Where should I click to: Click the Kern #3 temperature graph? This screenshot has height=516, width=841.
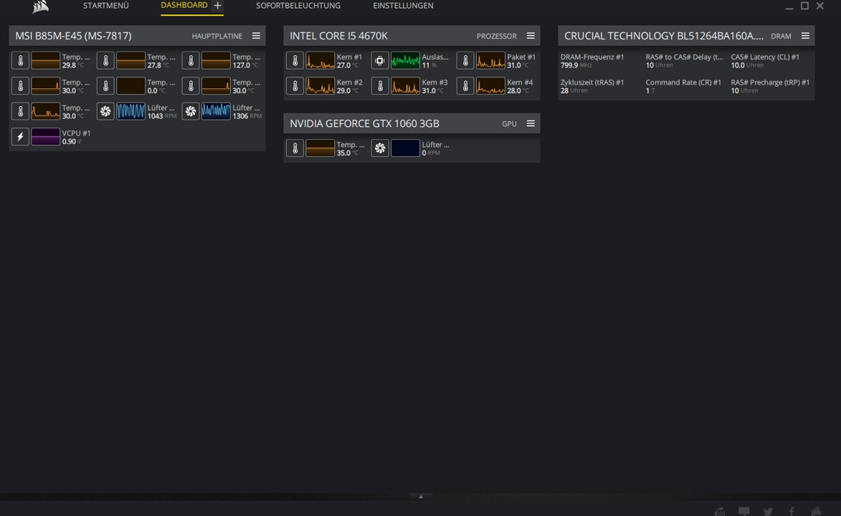[406, 86]
